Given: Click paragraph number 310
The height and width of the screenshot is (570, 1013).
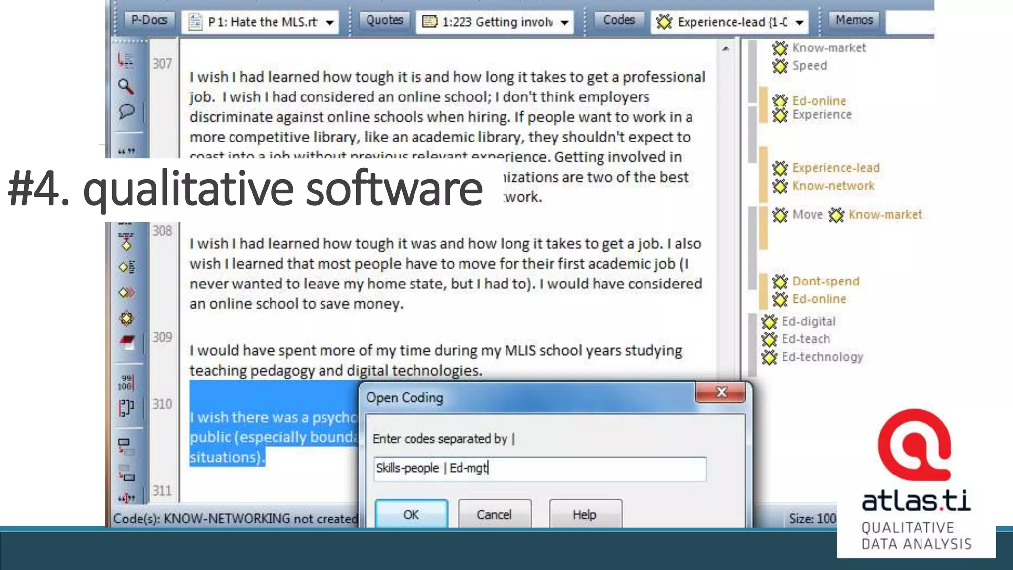Looking at the screenshot, I should [162, 404].
